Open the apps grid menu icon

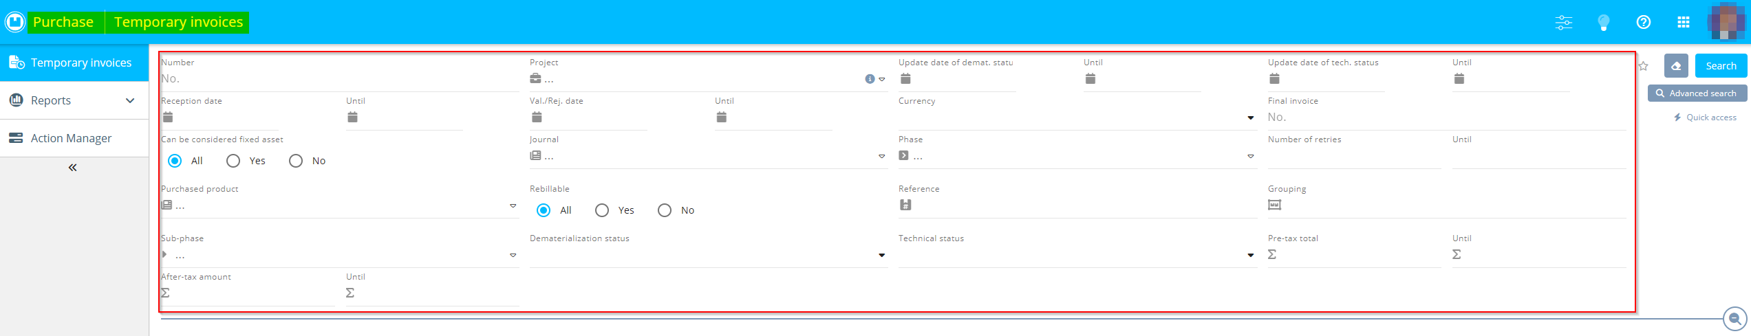1683,23
